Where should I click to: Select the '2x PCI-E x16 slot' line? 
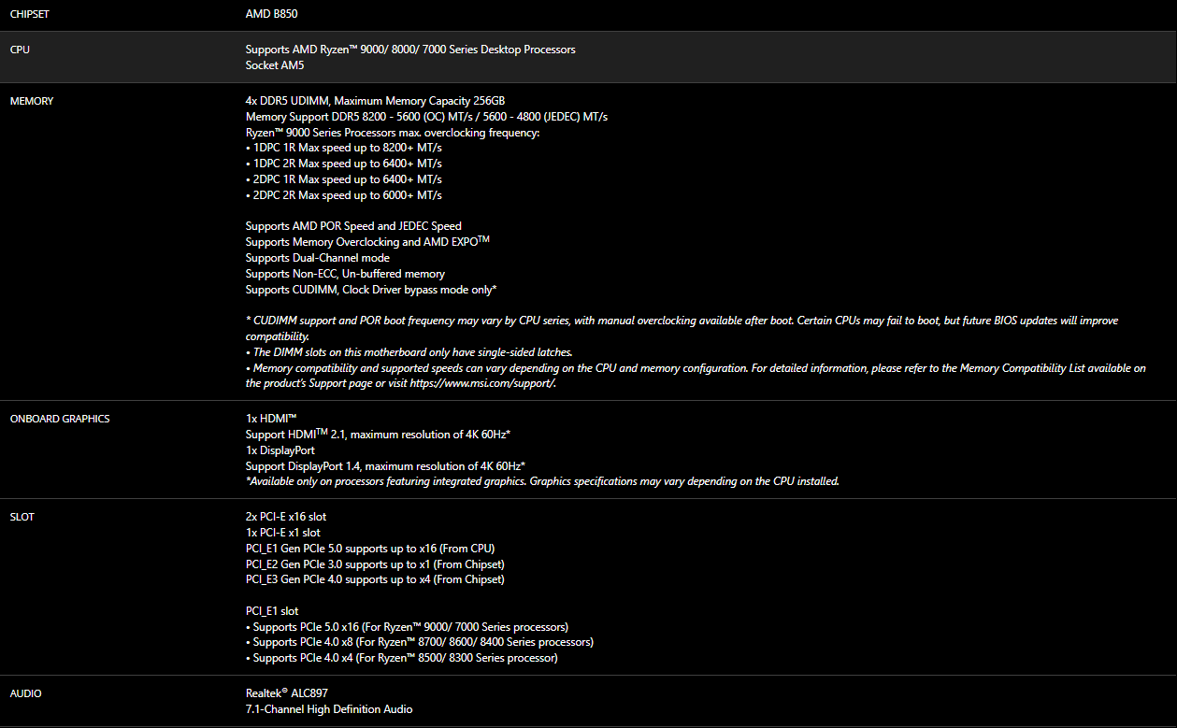click(x=286, y=517)
